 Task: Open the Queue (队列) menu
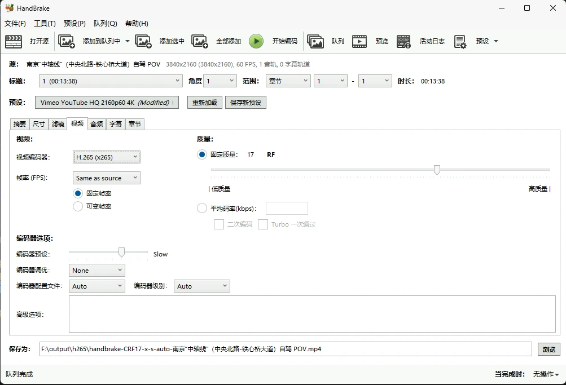(105, 24)
